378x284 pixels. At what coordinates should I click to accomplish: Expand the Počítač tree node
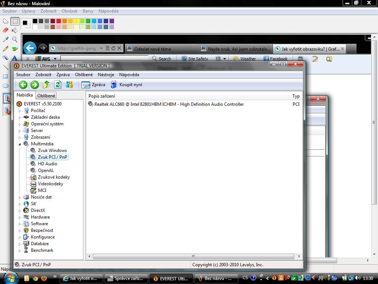[20, 111]
